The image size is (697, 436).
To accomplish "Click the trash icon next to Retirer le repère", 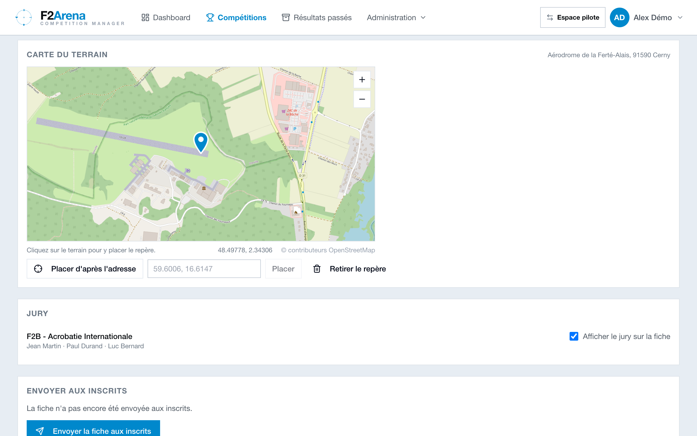I will (x=317, y=269).
